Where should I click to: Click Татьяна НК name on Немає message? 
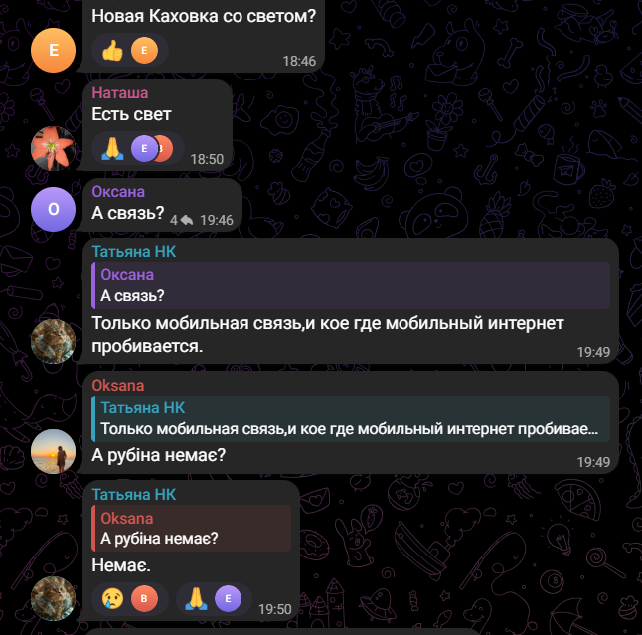[134, 495]
